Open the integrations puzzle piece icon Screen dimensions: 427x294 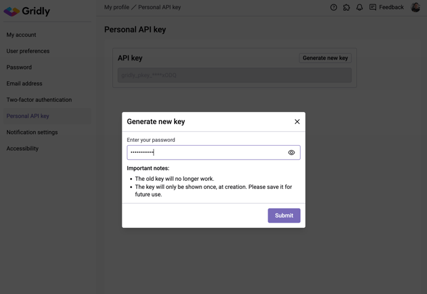click(347, 8)
